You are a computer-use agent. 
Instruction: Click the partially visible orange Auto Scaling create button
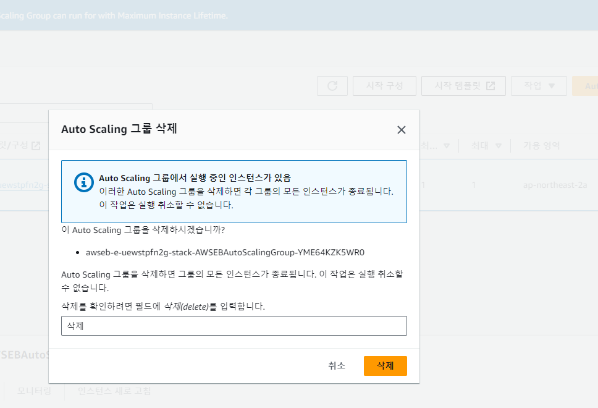coord(585,86)
